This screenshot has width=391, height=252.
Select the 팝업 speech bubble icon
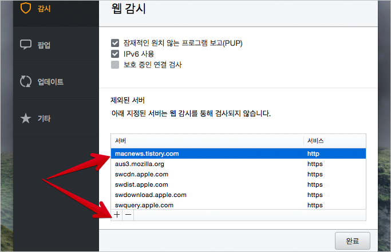[x=25, y=45]
